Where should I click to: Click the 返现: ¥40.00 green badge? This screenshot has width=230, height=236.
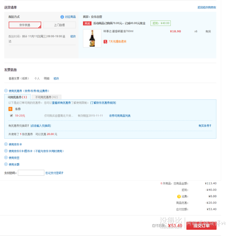click(161, 23)
